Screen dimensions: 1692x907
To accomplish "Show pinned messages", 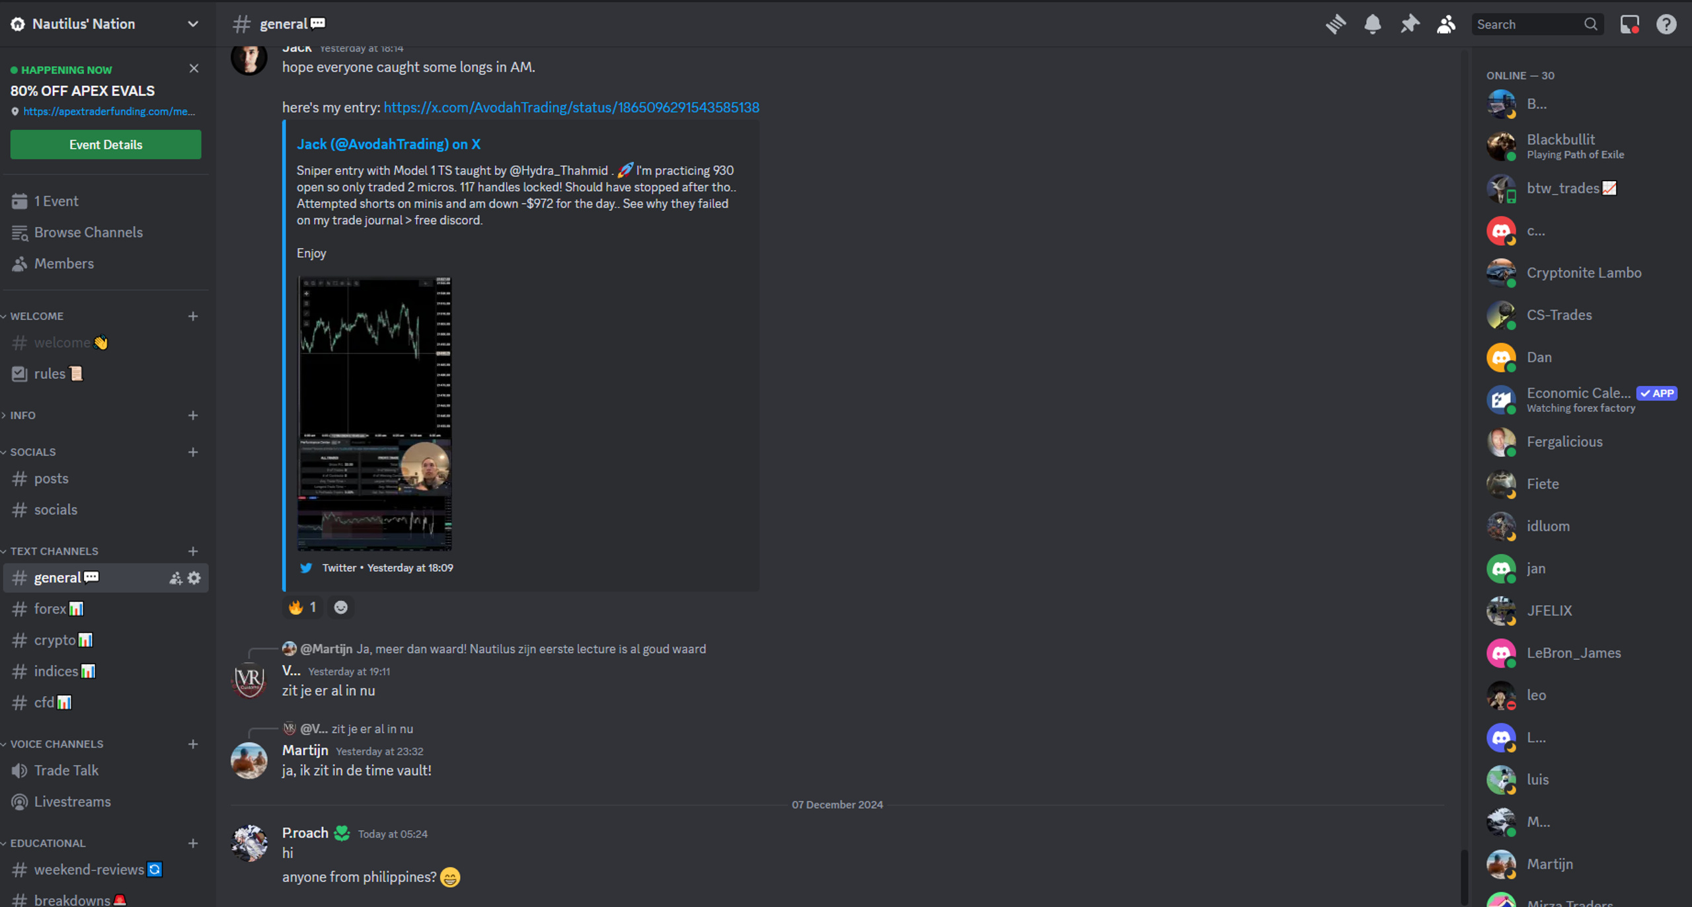I will coord(1409,24).
